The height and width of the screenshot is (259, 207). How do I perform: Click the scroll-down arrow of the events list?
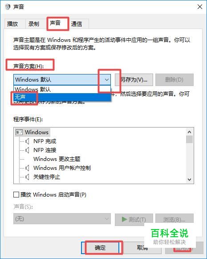pos(189,180)
